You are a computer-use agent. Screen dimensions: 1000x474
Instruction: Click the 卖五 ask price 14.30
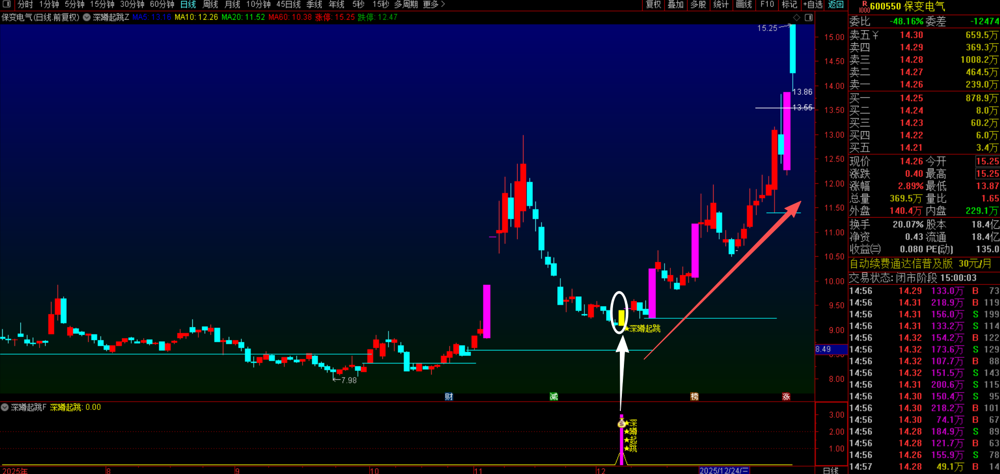tap(911, 35)
